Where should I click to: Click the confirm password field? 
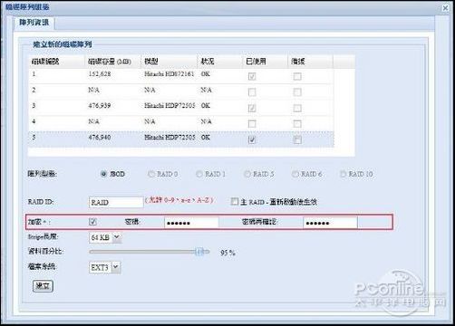330,223
